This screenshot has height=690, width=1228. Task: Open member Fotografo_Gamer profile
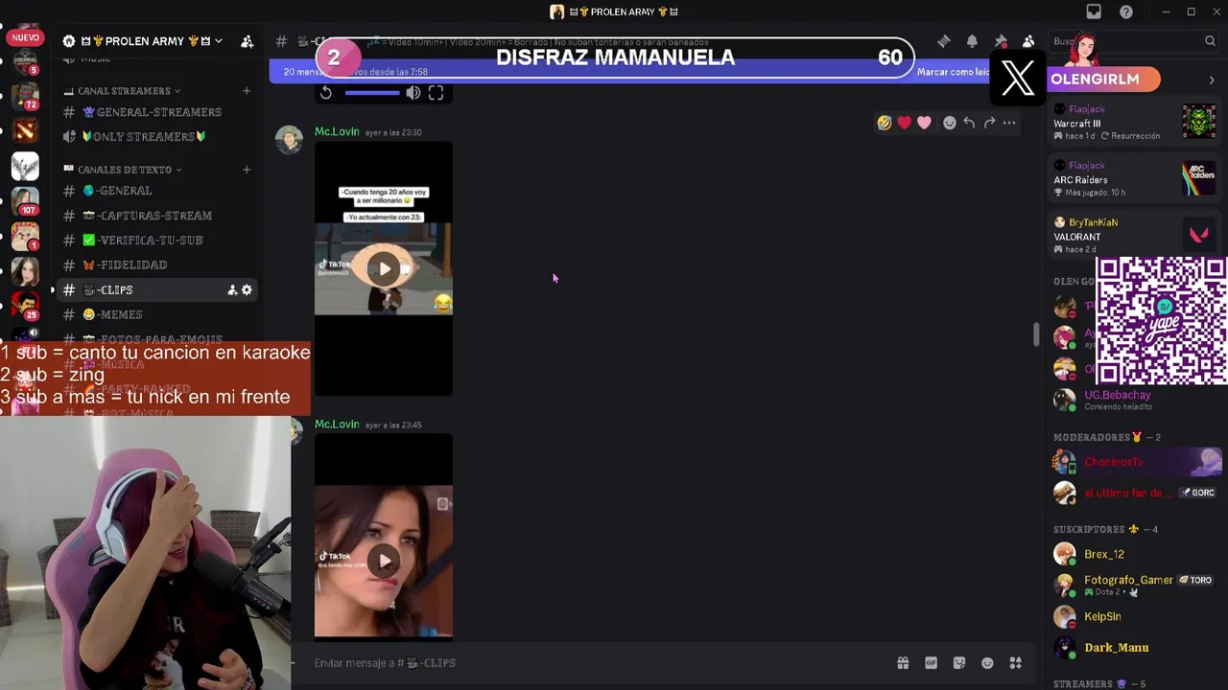[x=1135, y=585]
